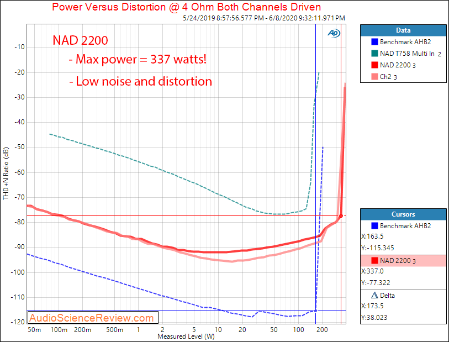Click the Low noise and distortion annotation
449x342 pixels.
tap(140, 81)
